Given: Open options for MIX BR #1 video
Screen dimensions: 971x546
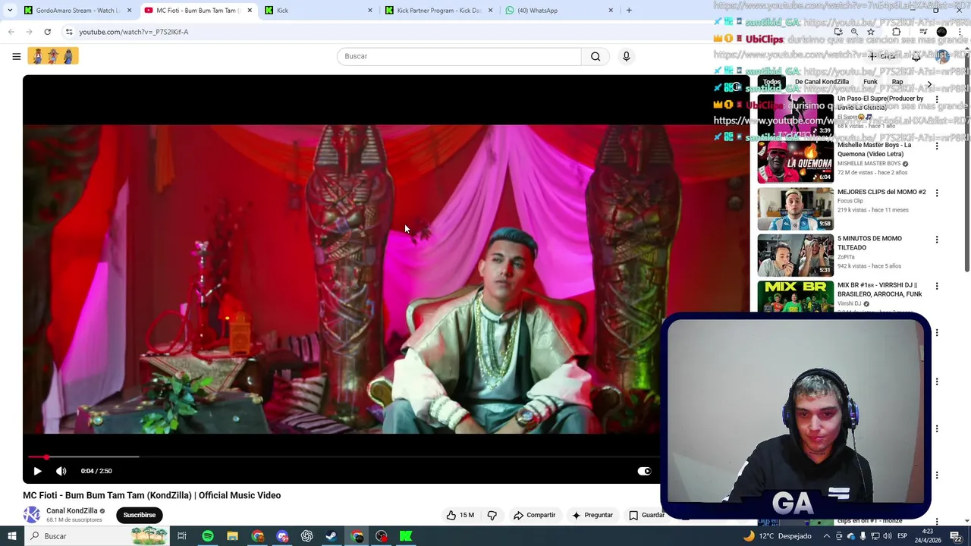Looking at the screenshot, I should (937, 286).
